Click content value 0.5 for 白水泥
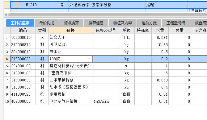 point(160,52)
